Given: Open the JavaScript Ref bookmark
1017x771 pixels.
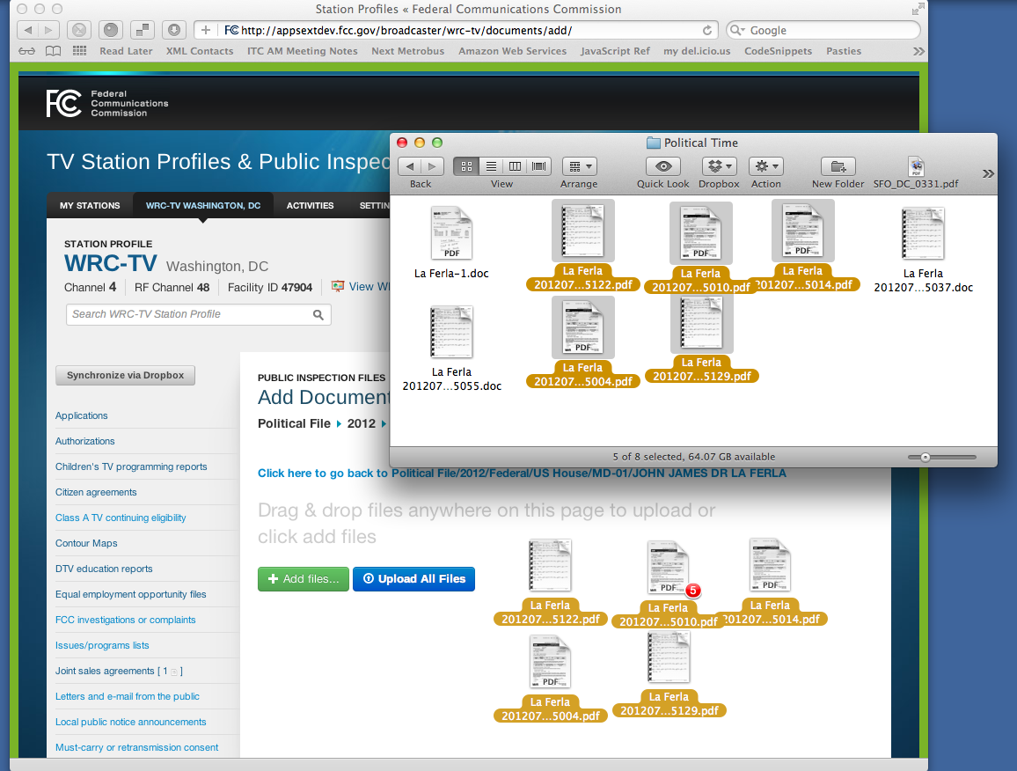Looking at the screenshot, I should (x=615, y=51).
